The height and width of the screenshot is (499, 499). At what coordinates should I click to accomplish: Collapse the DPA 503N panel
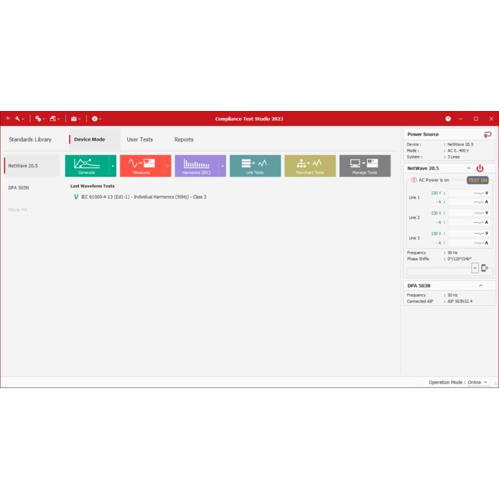pyautogui.click(x=481, y=285)
